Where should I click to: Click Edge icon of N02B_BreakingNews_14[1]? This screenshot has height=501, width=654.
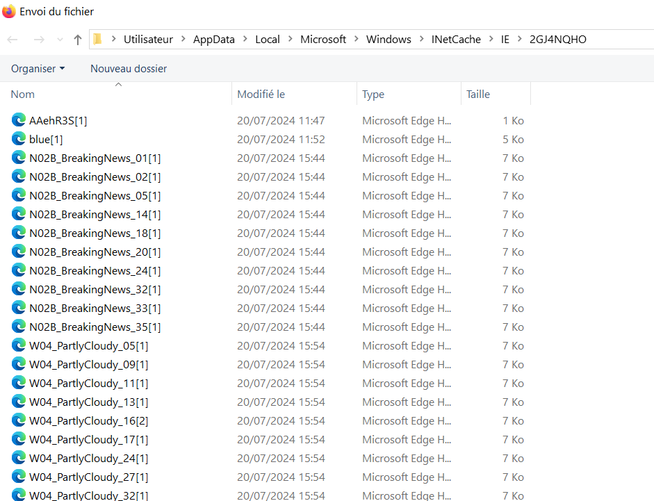pos(19,214)
